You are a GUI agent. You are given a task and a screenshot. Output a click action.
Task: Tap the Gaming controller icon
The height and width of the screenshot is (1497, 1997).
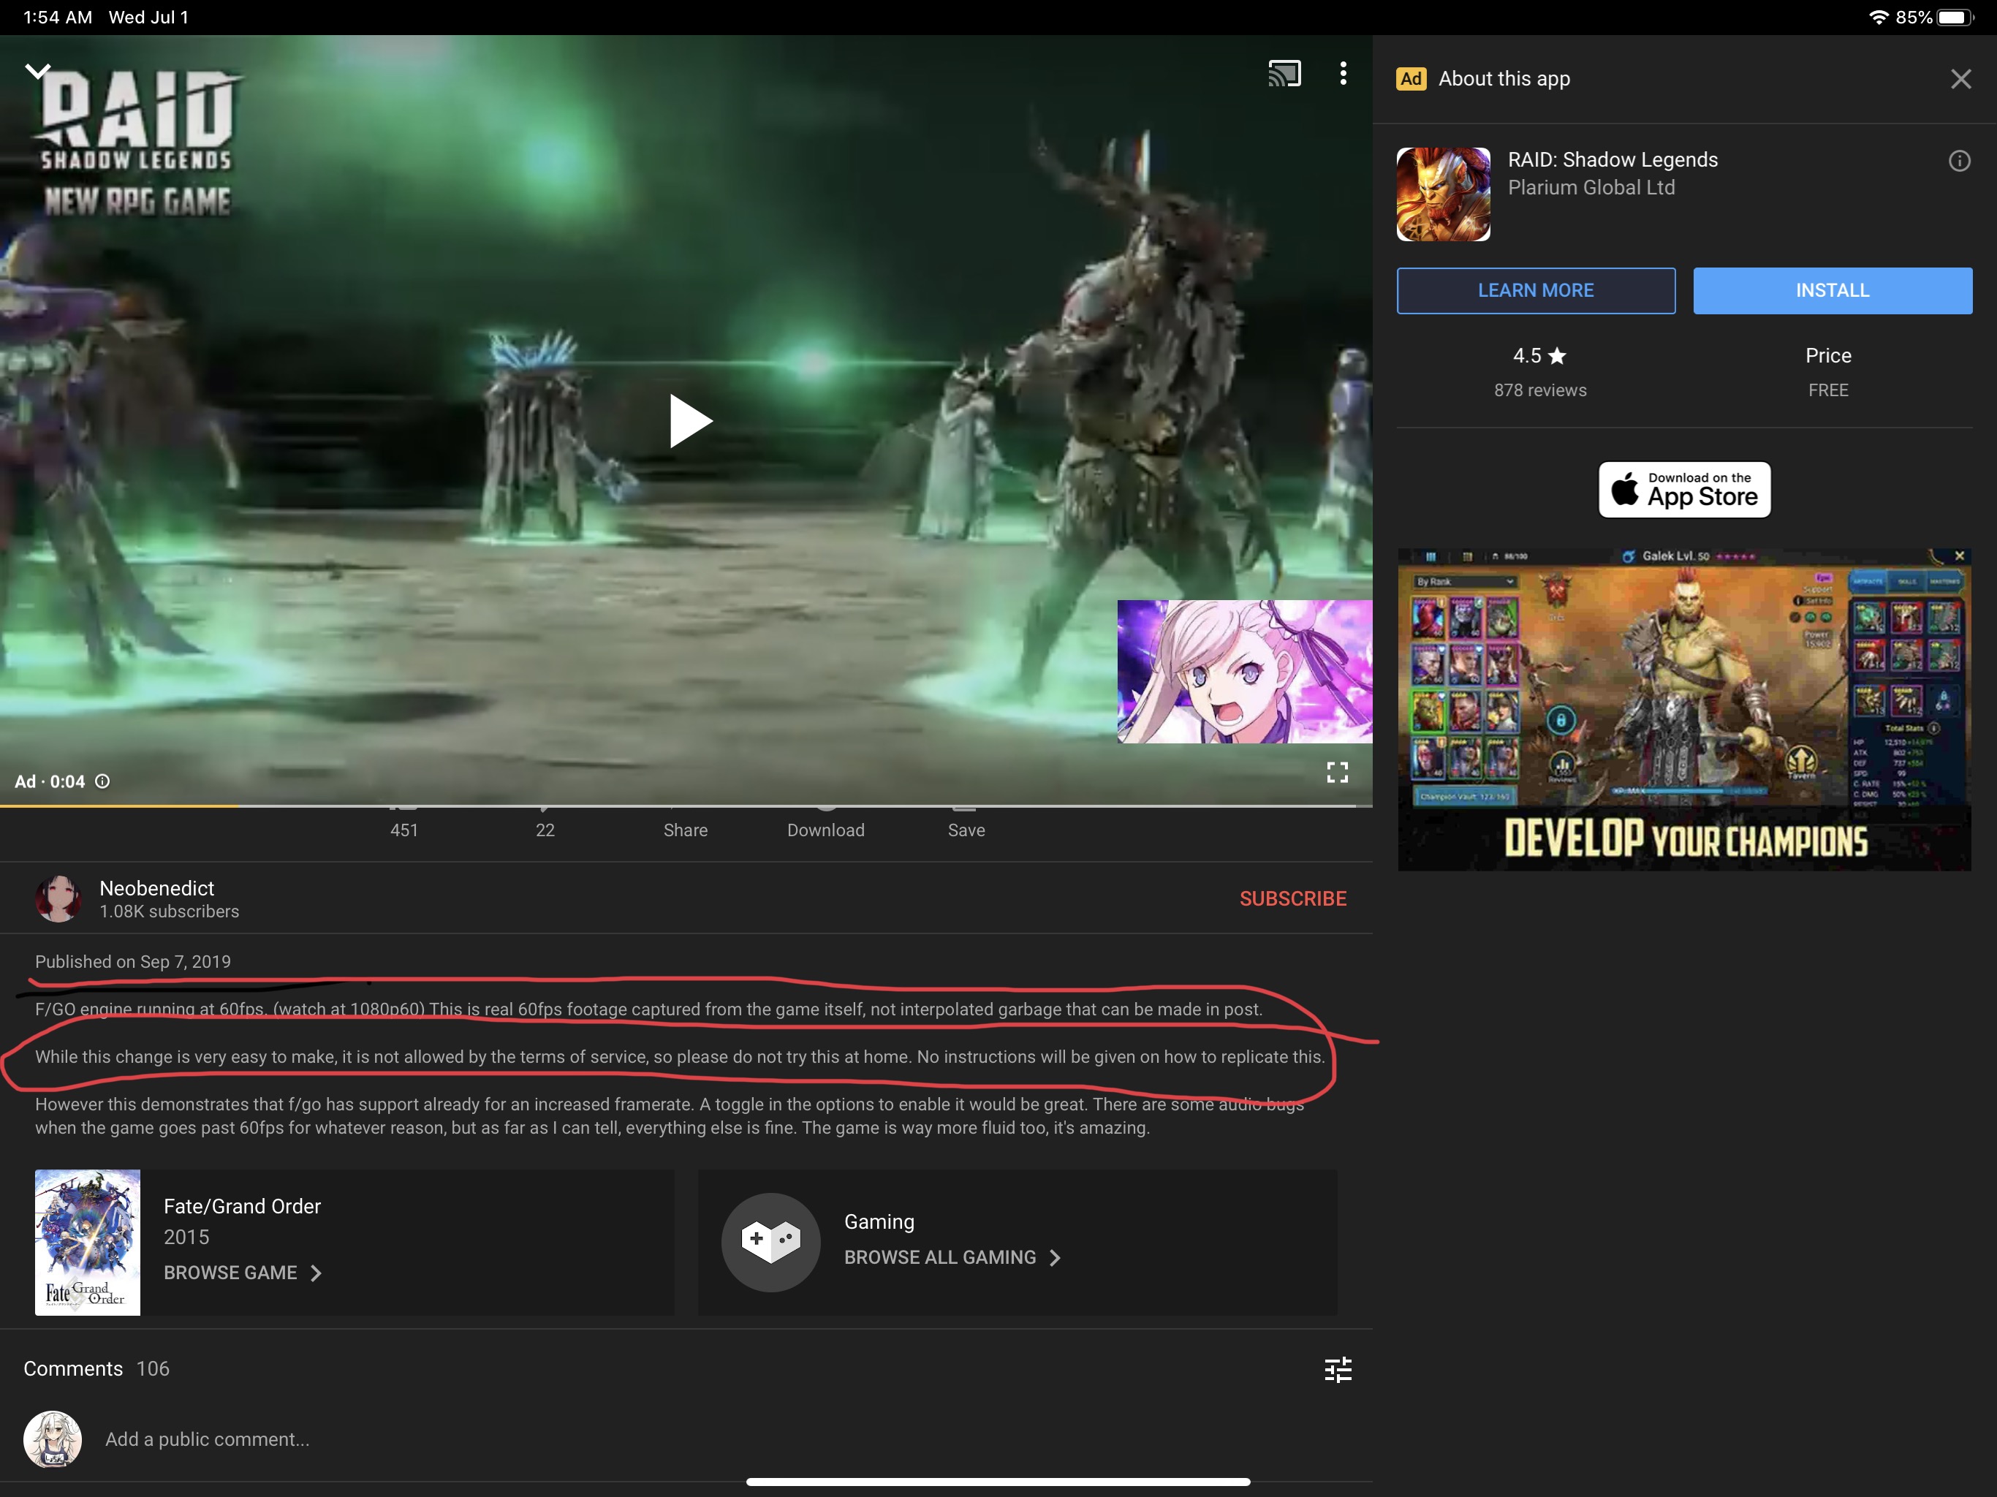(770, 1243)
